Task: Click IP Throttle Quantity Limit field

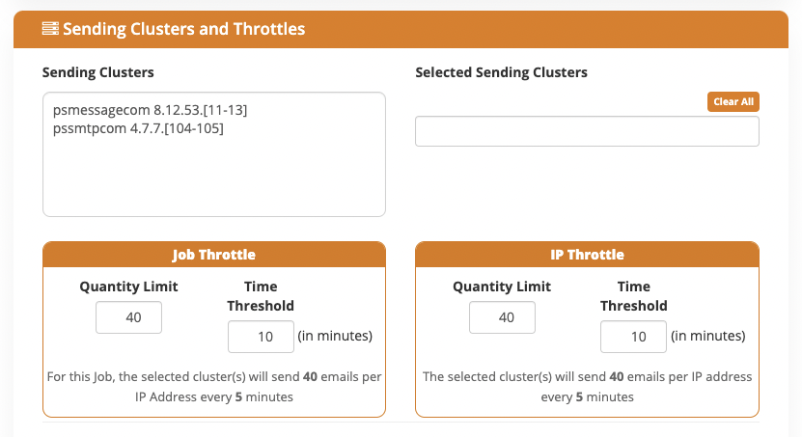Action: [502, 317]
